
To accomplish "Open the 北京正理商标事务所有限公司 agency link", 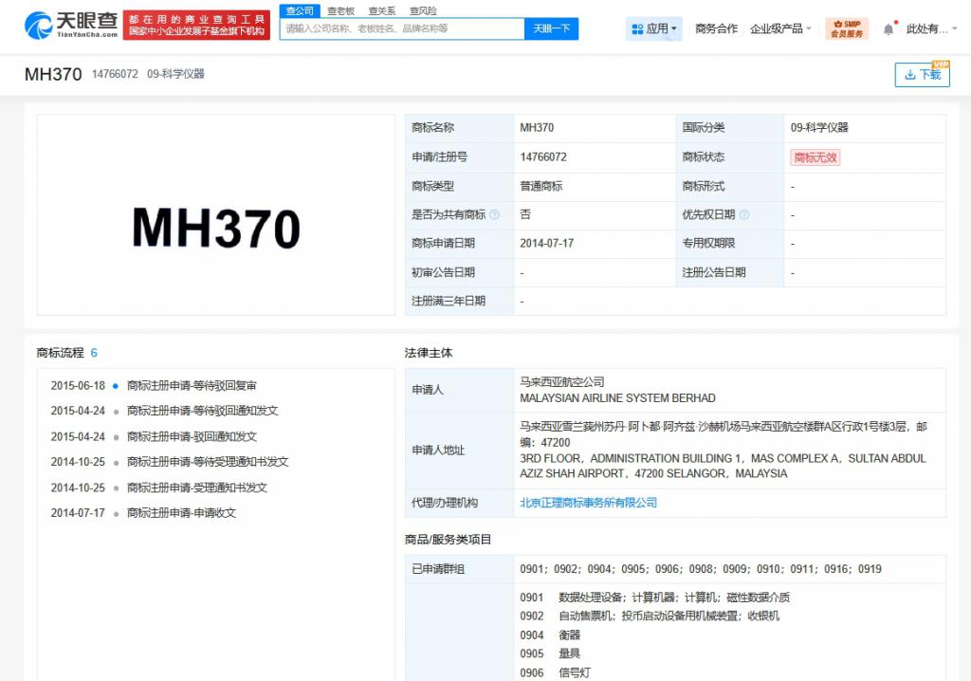I will [x=590, y=502].
